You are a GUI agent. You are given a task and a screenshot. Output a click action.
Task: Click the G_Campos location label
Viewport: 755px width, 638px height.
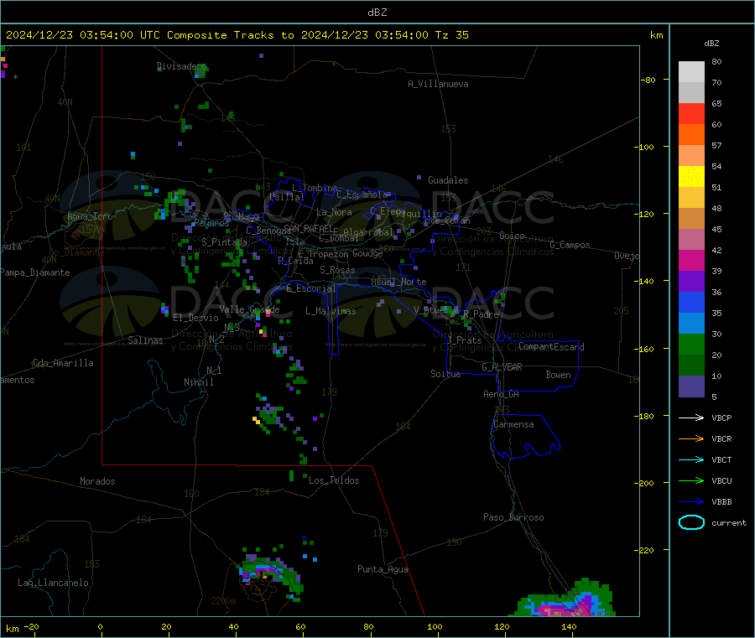[570, 245]
